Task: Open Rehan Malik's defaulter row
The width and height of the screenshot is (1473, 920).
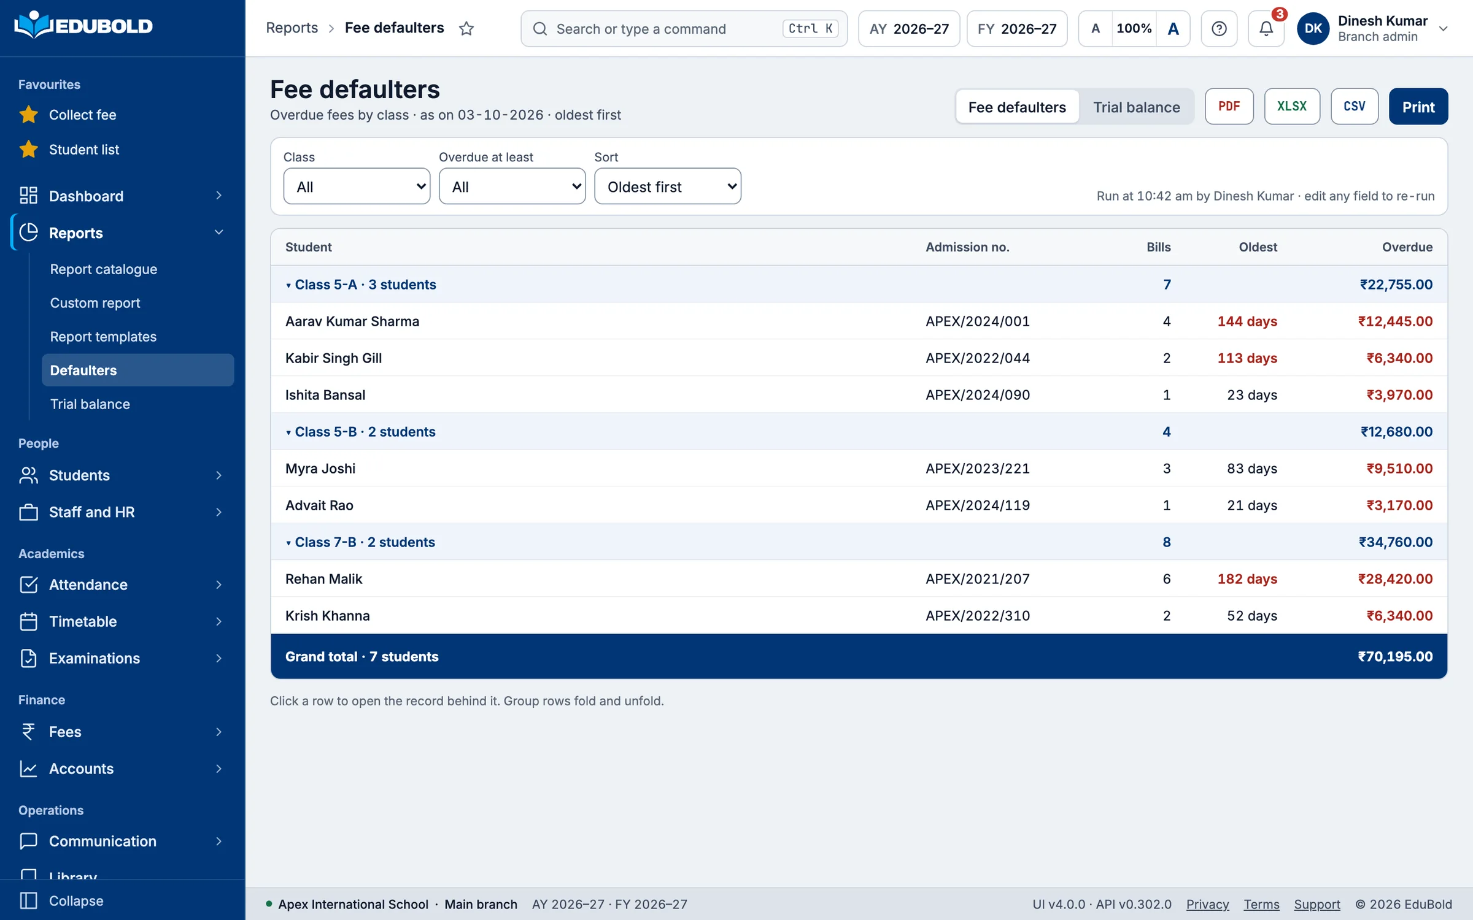Action: coord(859,578)
